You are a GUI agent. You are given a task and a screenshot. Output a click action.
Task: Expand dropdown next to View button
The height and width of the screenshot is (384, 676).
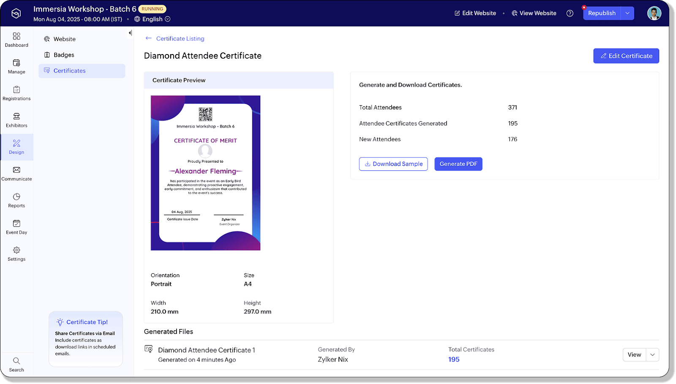coord(652,355)
